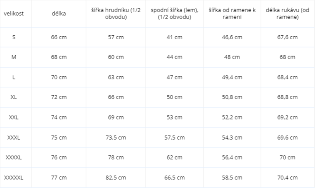Select the 46,6 cm shoulder width cell

[232, 37]
